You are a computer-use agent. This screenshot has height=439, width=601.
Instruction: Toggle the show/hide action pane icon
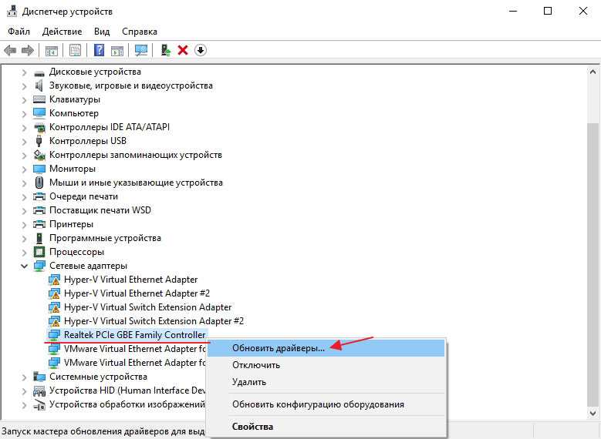click(117, 50)
